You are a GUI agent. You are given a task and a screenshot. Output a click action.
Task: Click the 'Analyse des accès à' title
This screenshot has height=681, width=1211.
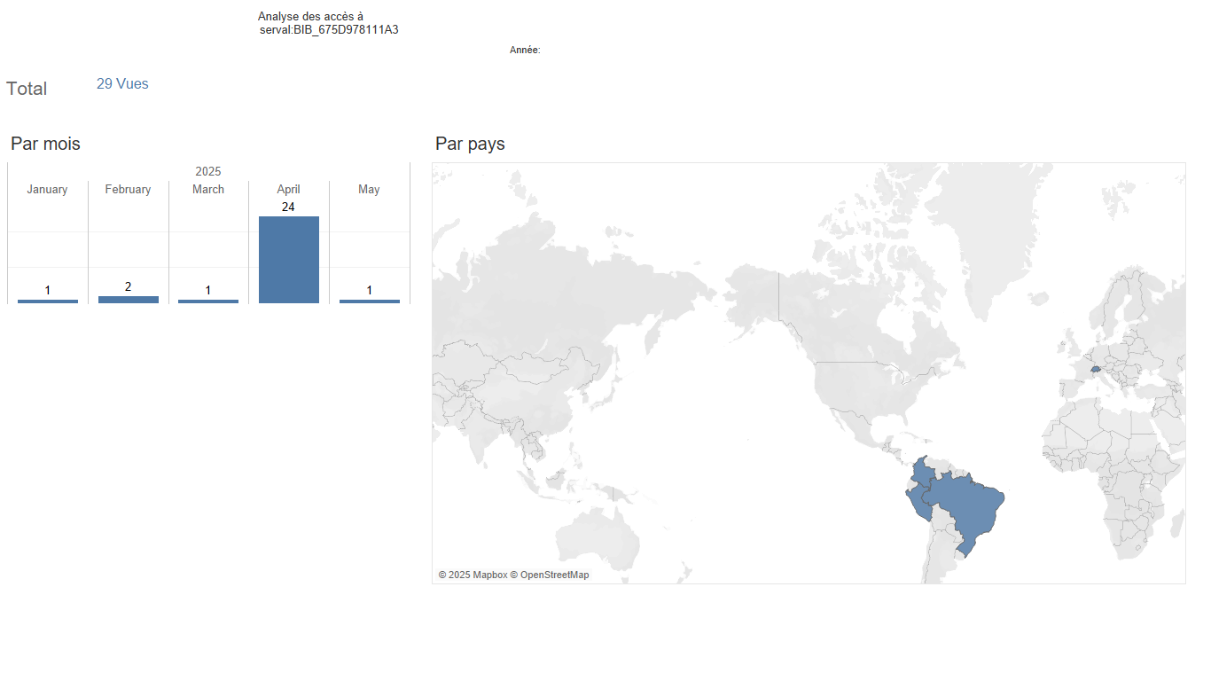tap(310, 16)
